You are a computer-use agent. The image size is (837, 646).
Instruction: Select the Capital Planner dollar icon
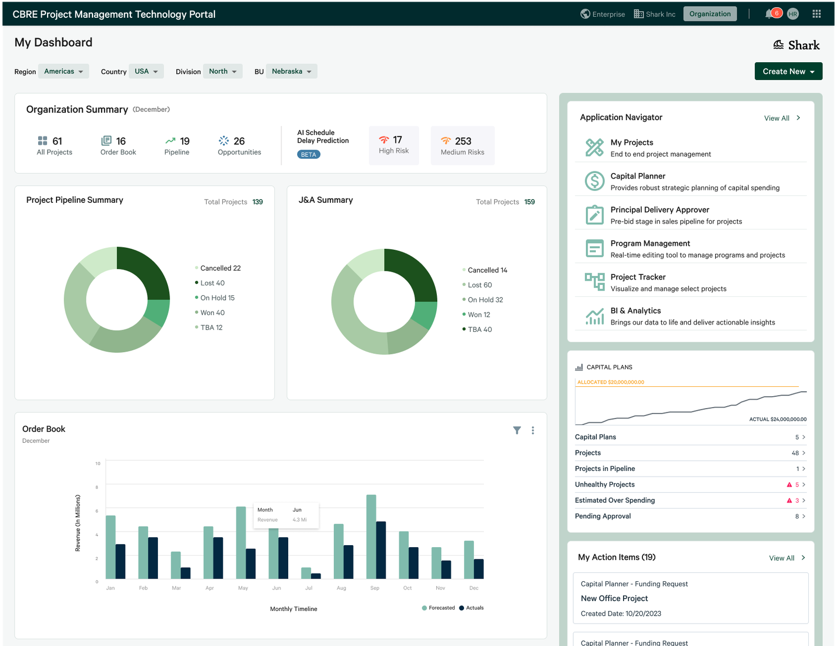[594, 181]
